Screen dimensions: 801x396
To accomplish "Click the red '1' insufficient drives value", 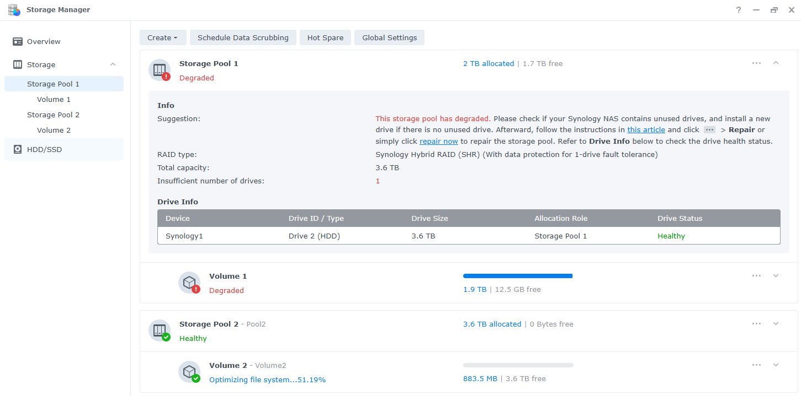I will coord(378,181).
